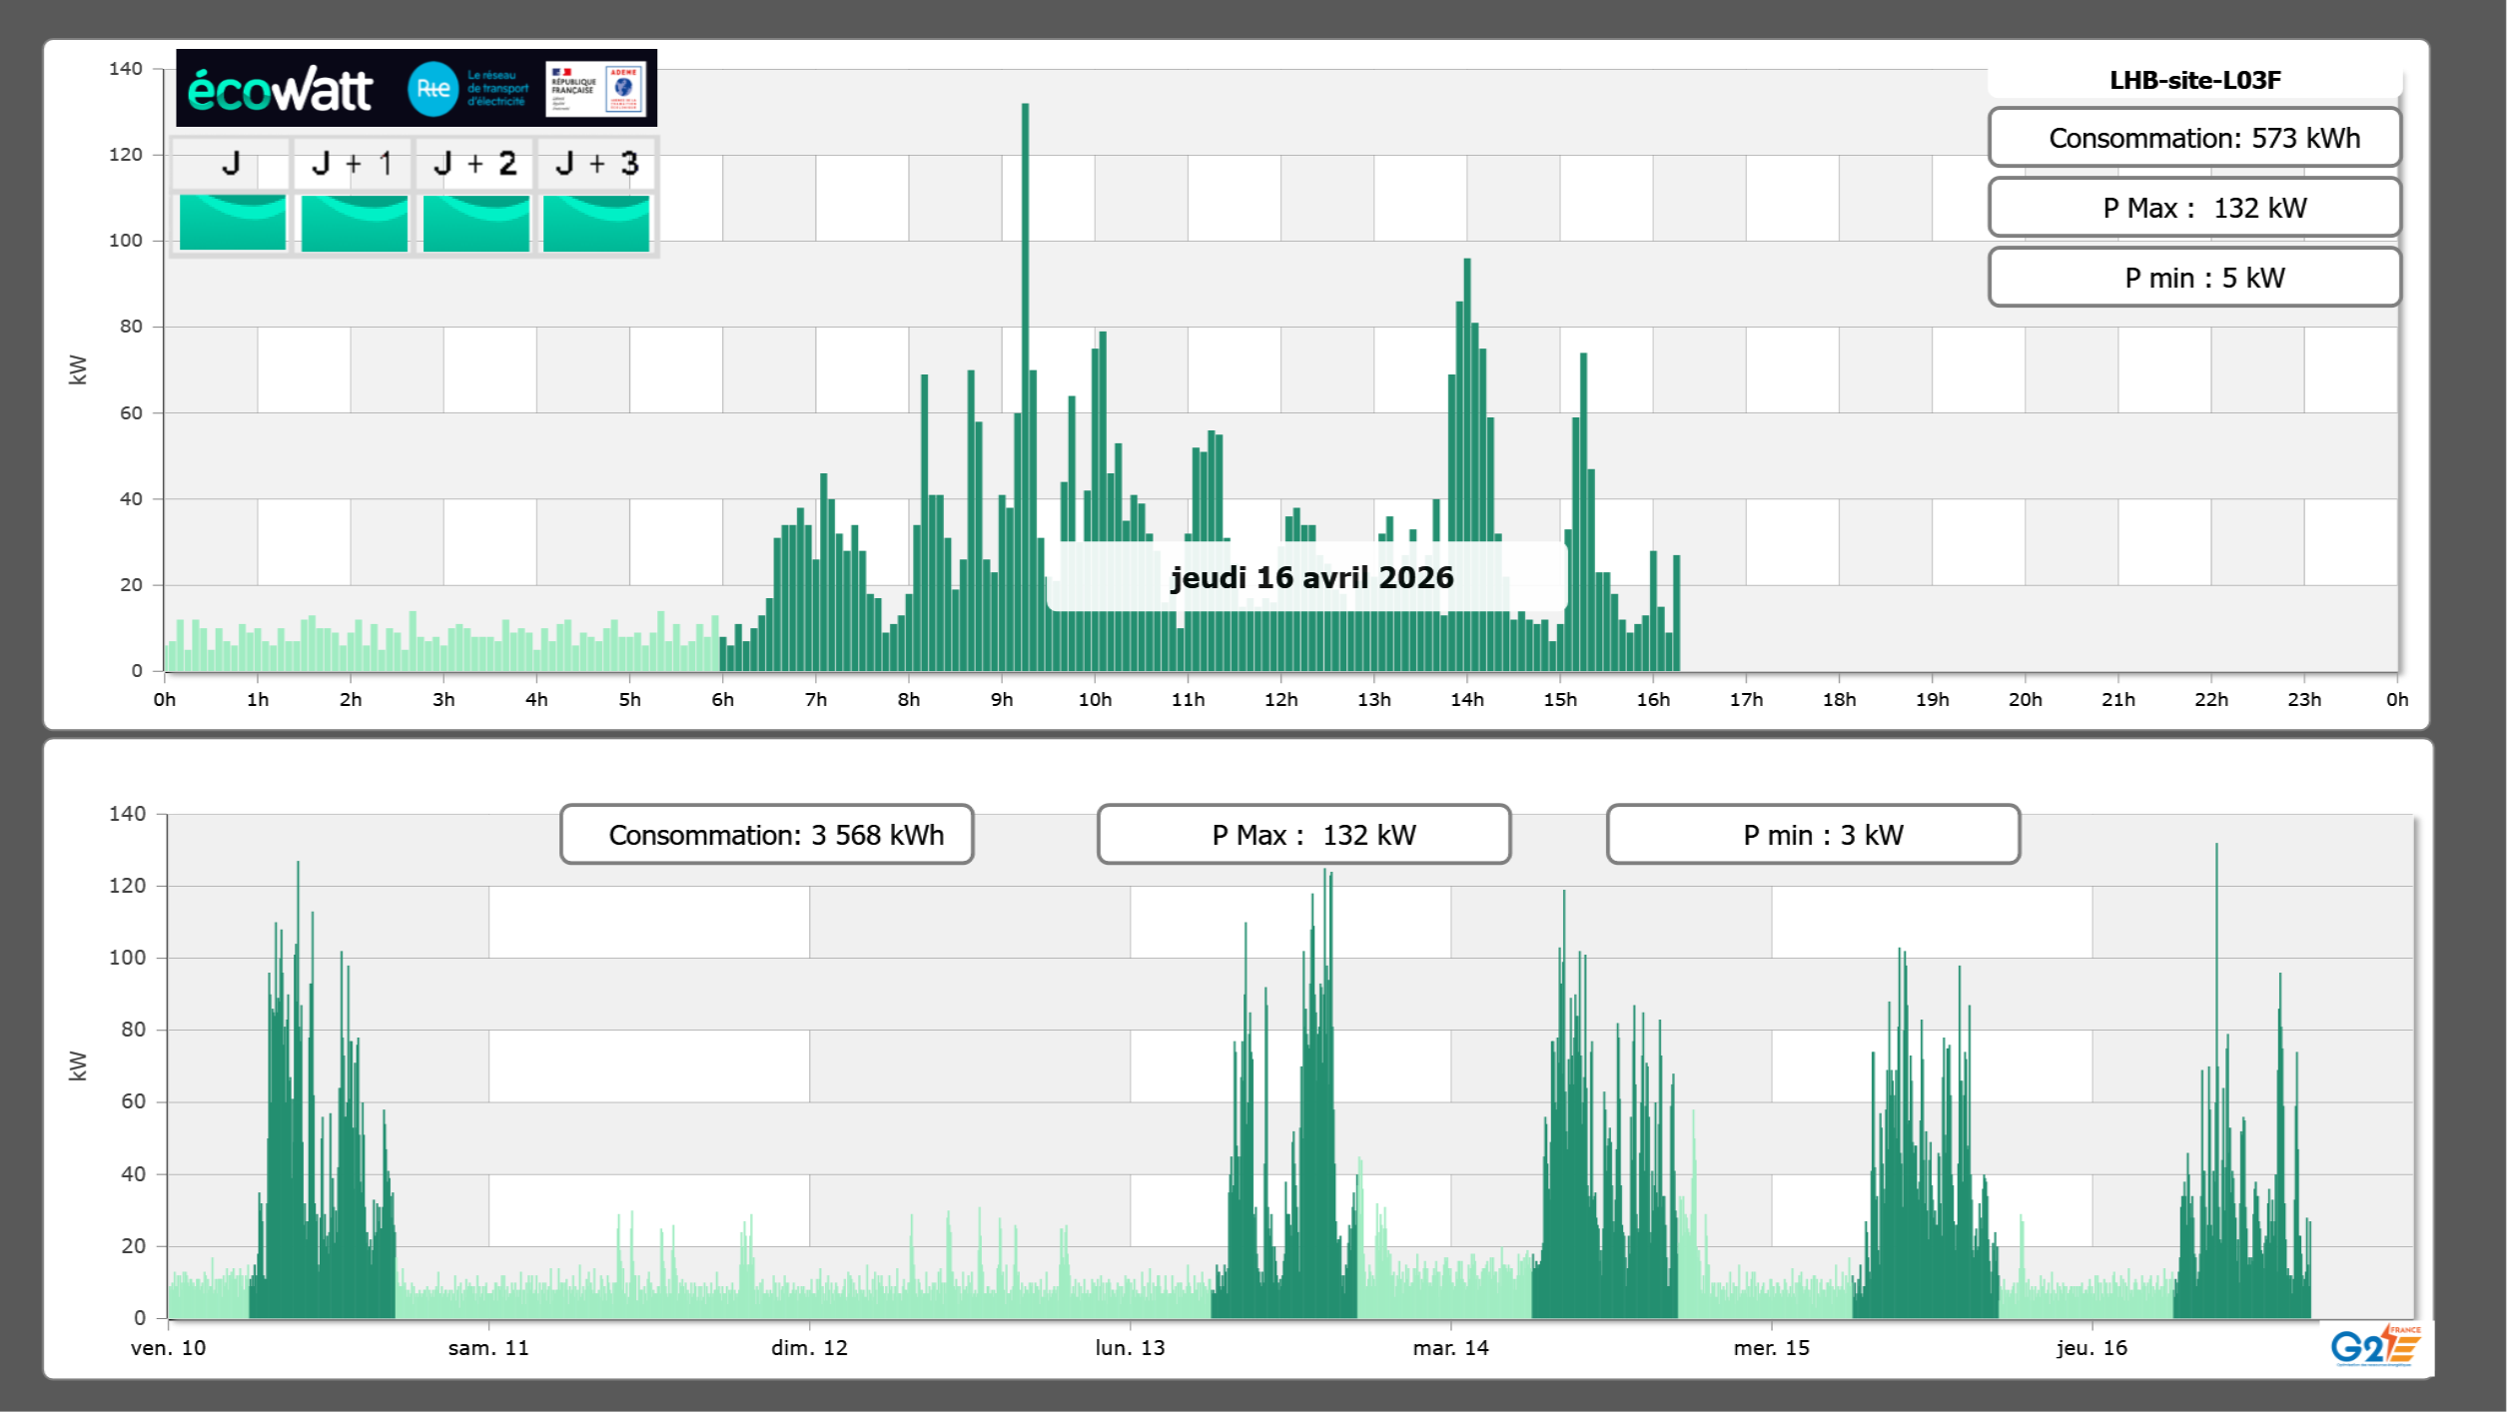Click the green signal icon under J
2508x1413 pixels.
click(x=232, y=222)
